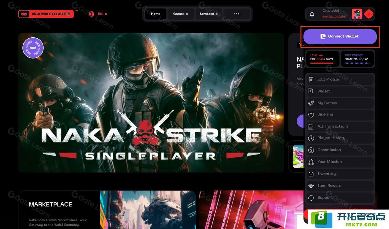The width and height of the screenshot is (389, 229).
Task: Click the FREE ENERGY label
Action: [x=354, y=55]
